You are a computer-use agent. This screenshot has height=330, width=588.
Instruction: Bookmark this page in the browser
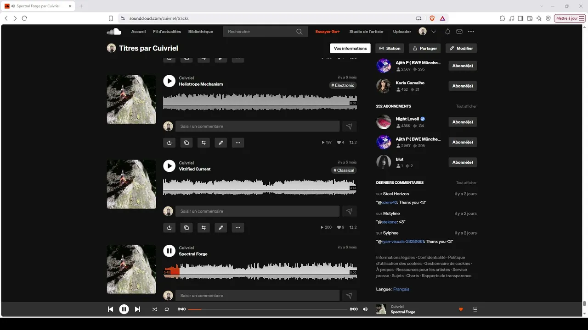[111, 18]
